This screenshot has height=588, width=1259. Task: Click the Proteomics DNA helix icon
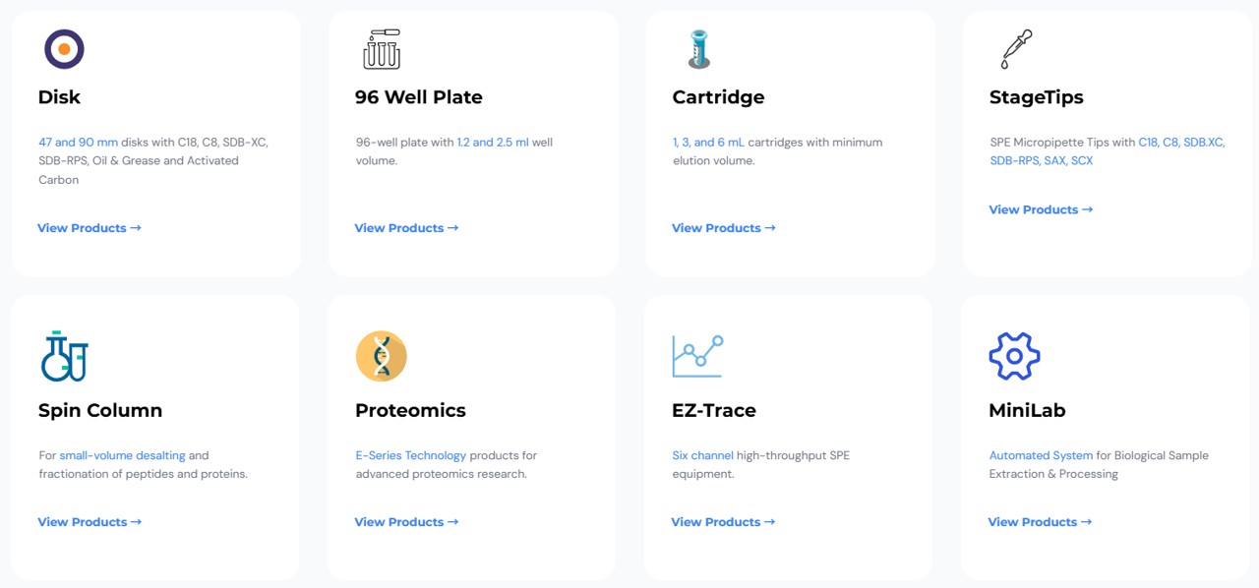[x=382, y=356]
